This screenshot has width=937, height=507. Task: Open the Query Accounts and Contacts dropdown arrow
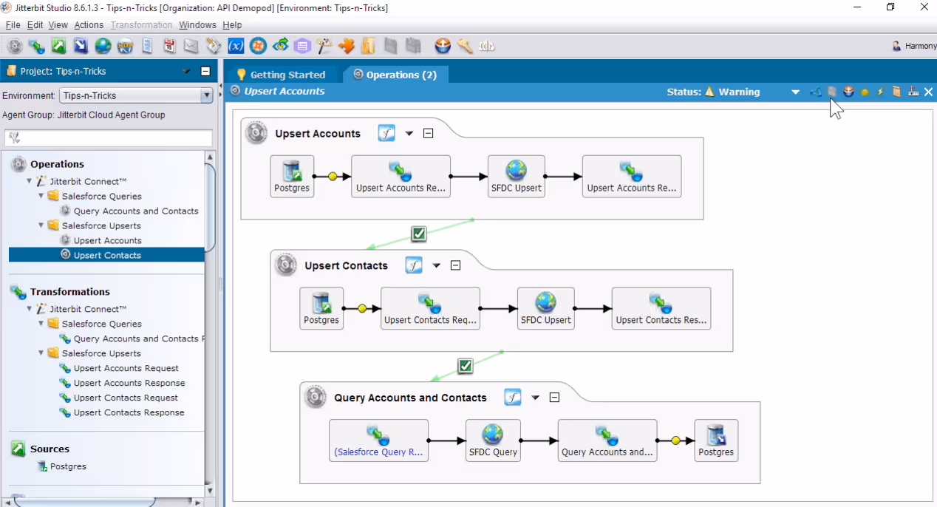tap(536, 398)
